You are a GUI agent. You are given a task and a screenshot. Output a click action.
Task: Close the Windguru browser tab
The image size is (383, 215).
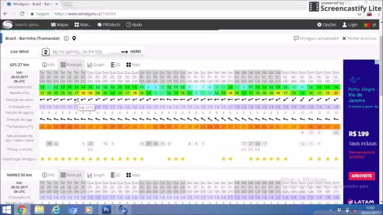click(x=57, y=4)
